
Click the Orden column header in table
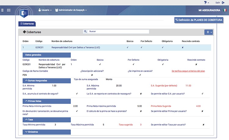tap(25, 41)
